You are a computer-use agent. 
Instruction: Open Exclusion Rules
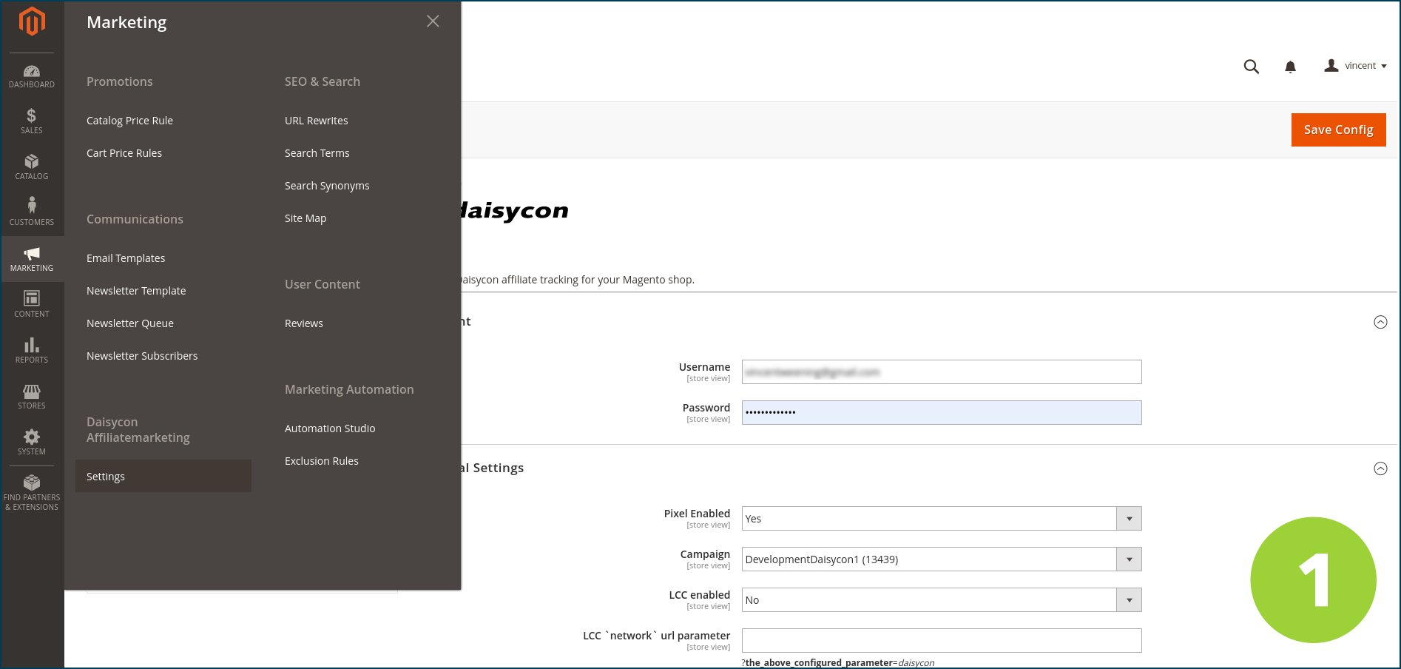point(322,461)
